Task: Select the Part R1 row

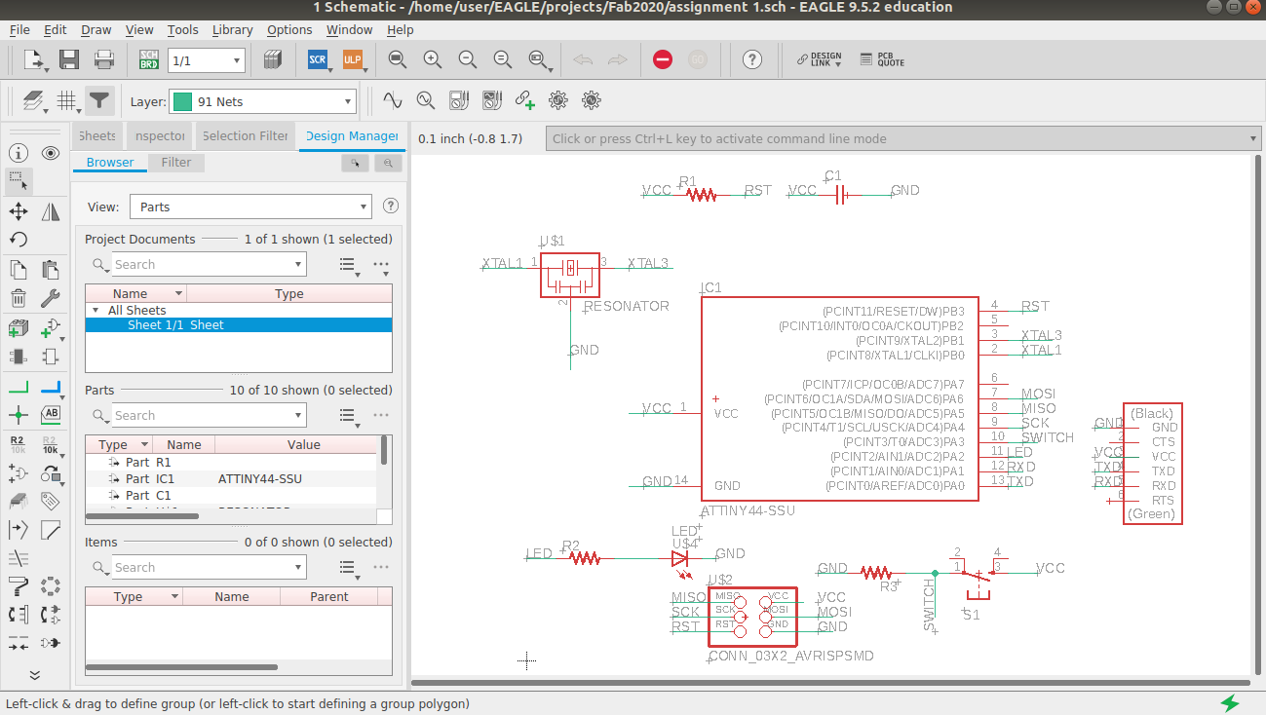Action: (x=231, y=463)
